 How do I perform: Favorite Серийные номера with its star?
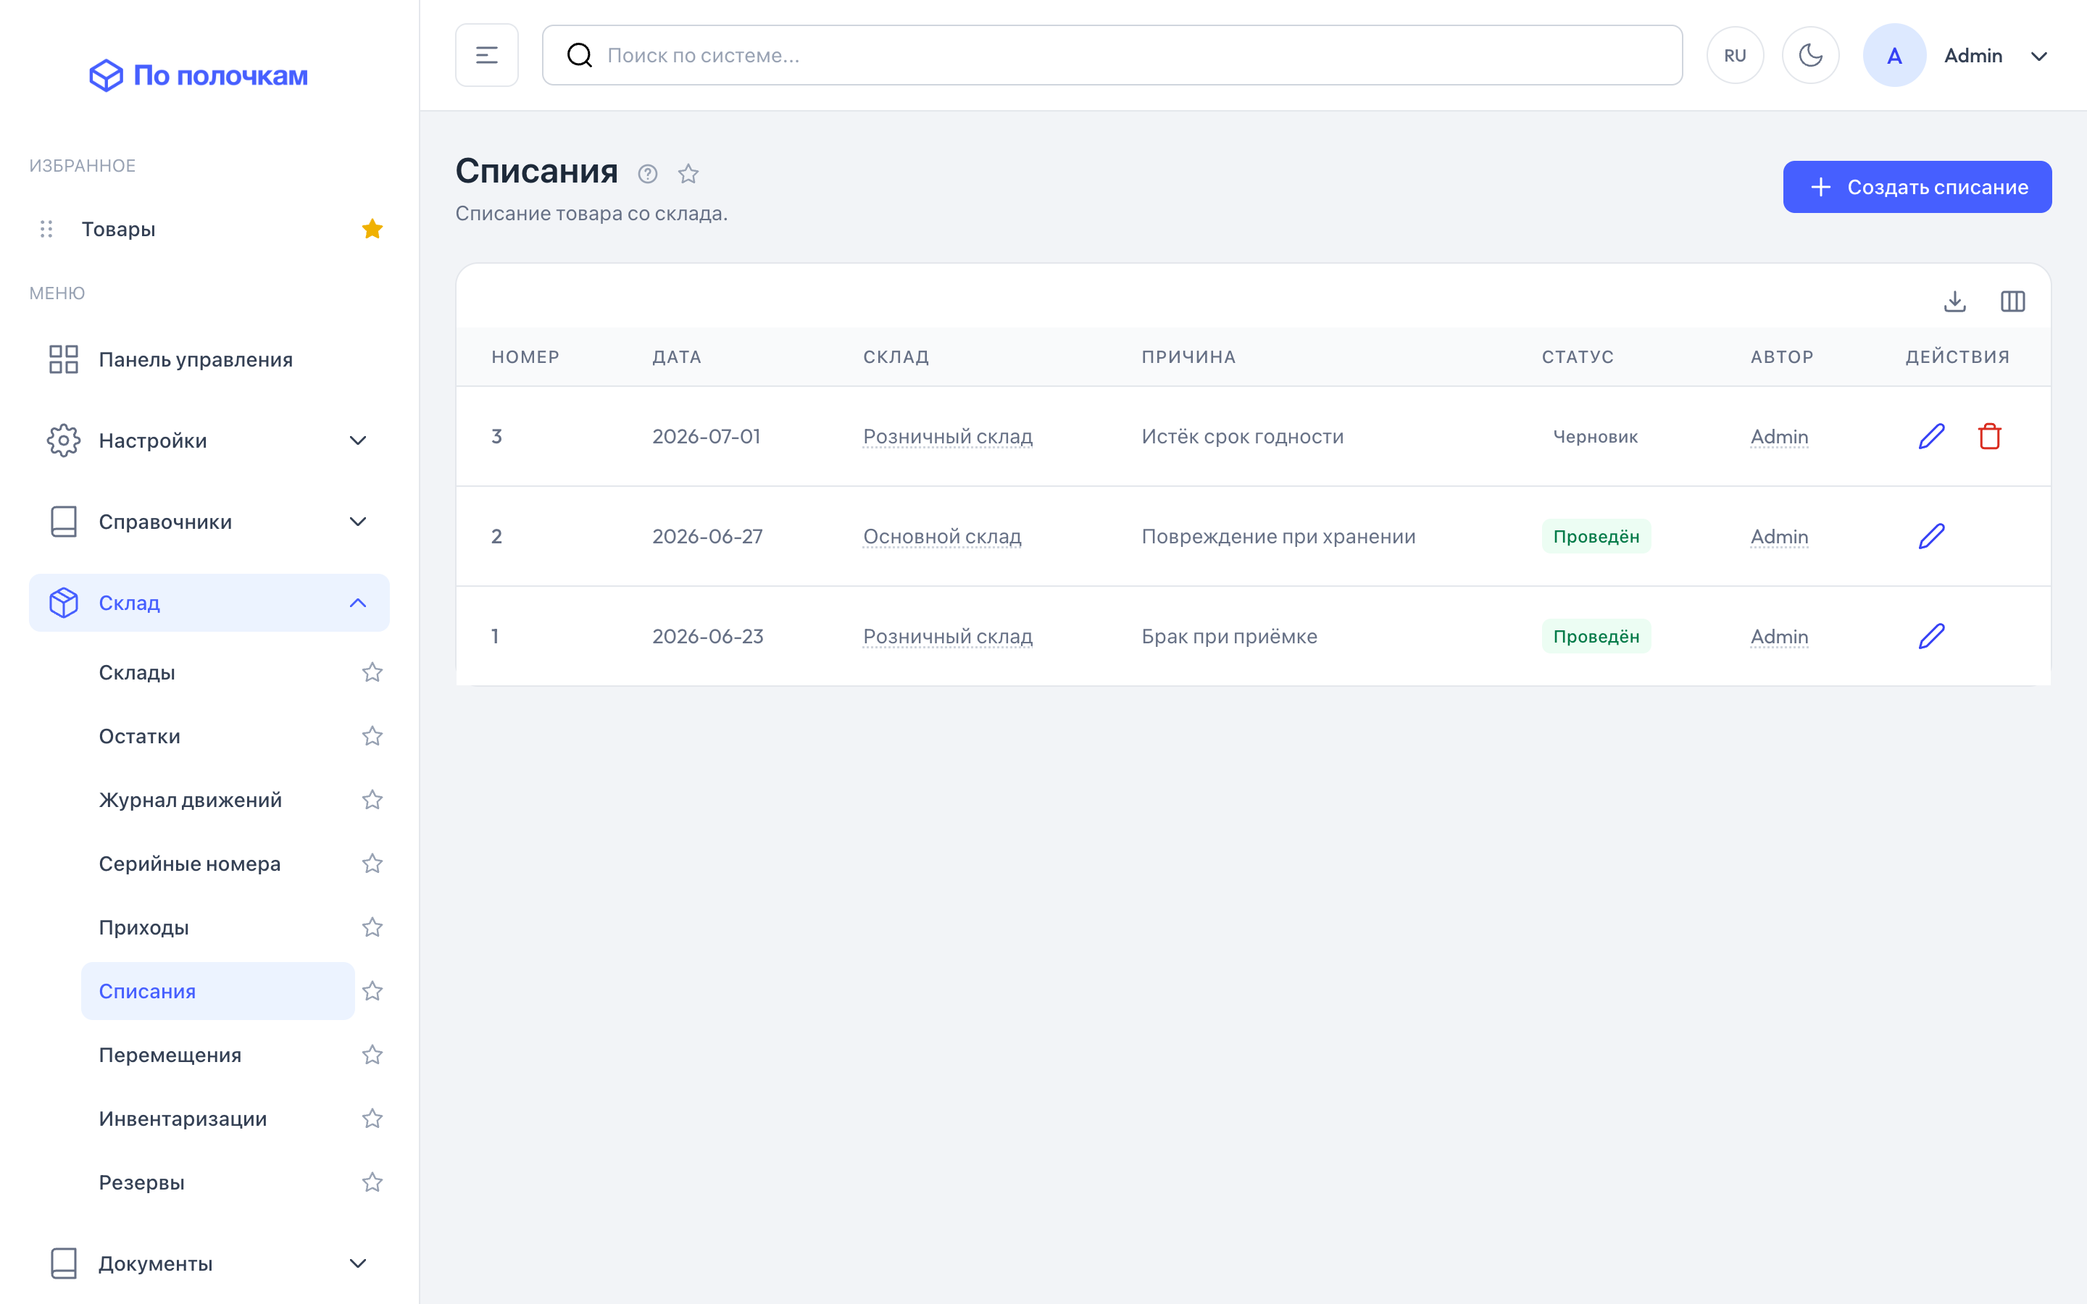pyautogui.click(x=372, y=864)
